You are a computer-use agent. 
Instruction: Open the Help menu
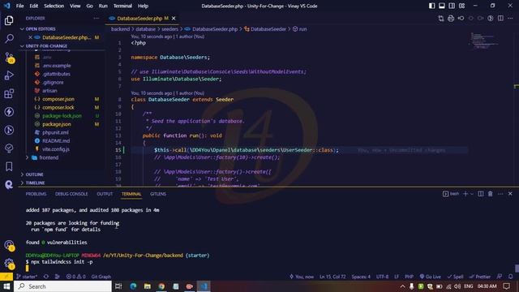click(143, 6)
